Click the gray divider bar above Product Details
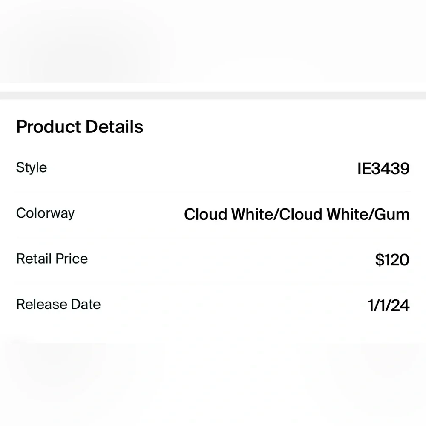This screenshot has height=426, width=426. pyautogui.click(x=213, y=95)
